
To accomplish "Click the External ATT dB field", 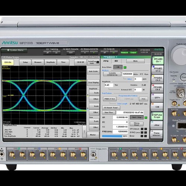I will pyautogui.click(x=138, y=90).
